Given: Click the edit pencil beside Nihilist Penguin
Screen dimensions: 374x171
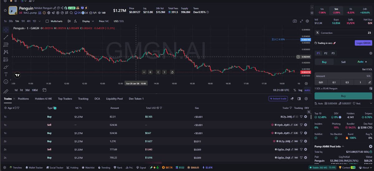Looking at the screenshot, I should (55, 8).
